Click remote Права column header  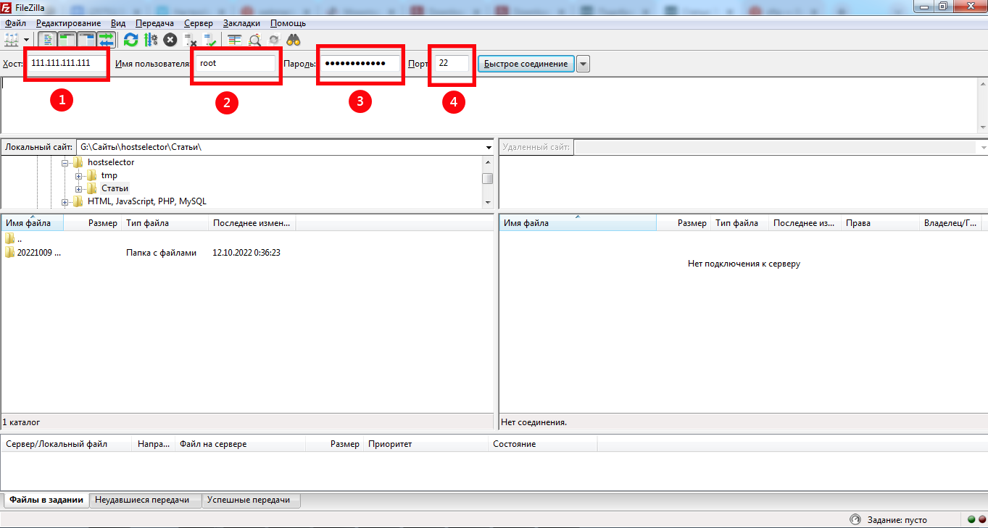(880, 223)
